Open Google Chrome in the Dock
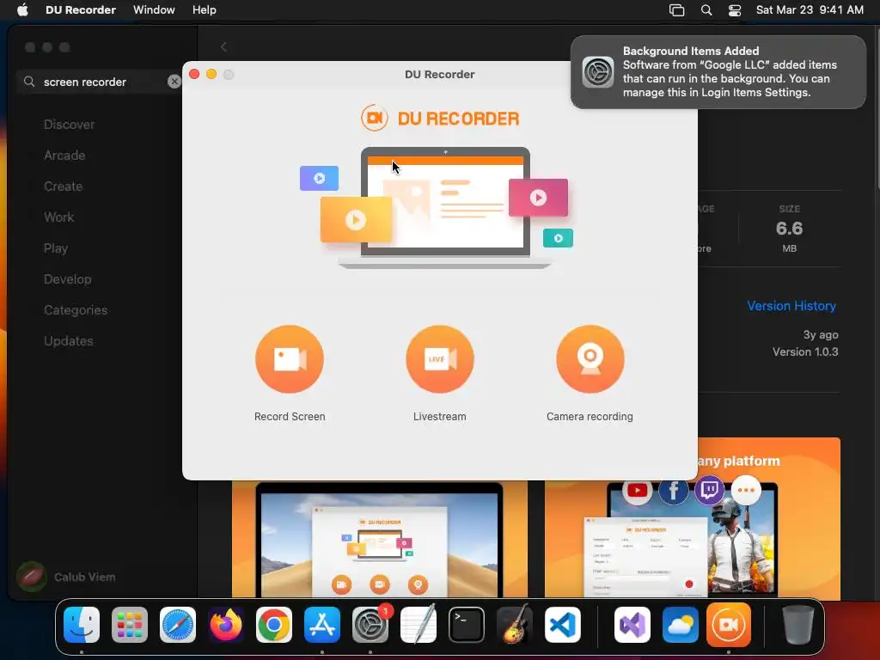880x660 pixels. 274,625
